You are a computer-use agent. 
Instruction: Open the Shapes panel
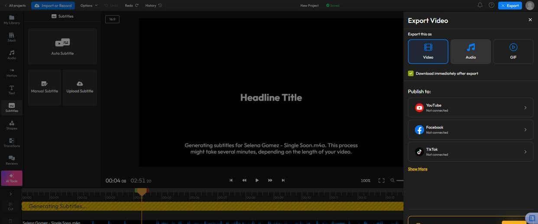click(12, 125)
